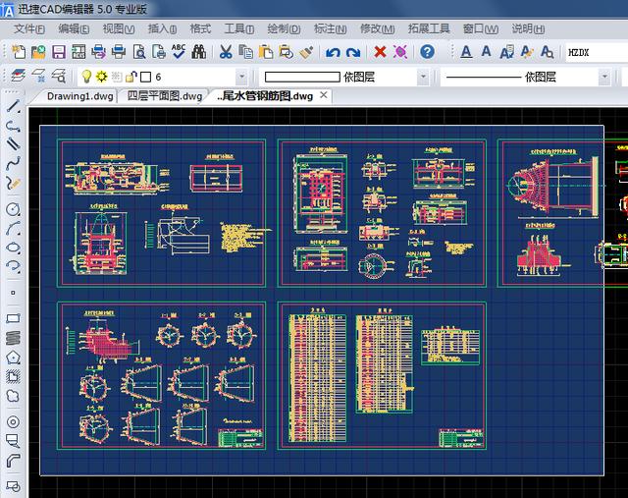Toggle the layer lock icon
The height and width of the screenshot is (498, 628).
(x=131, y=76)
